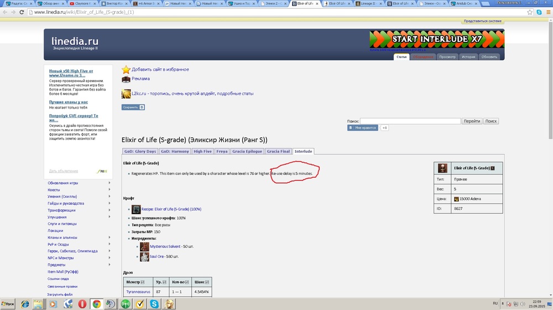Open Skype from the Windows taskbar
The image size is (553, 310).
tap(154, 304)
